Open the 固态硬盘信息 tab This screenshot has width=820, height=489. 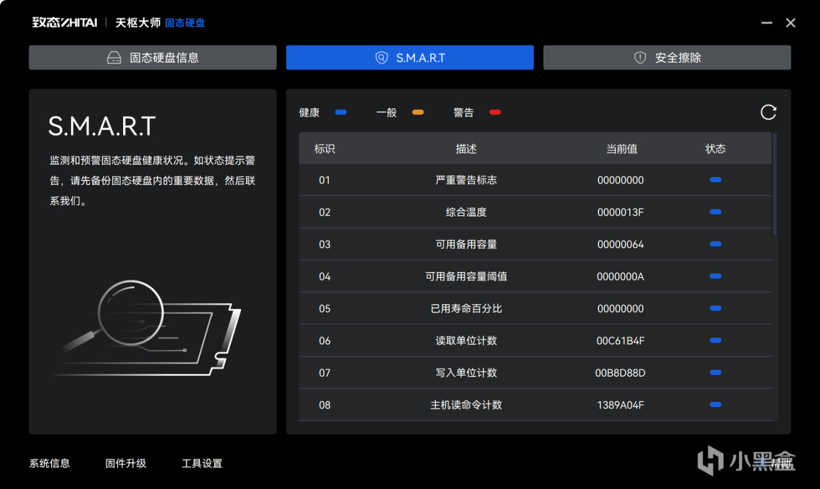[152, 58]
